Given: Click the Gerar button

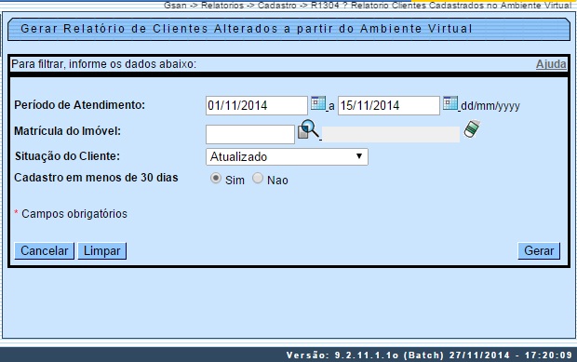Looking at the screenshot, I should coord(539,251).
